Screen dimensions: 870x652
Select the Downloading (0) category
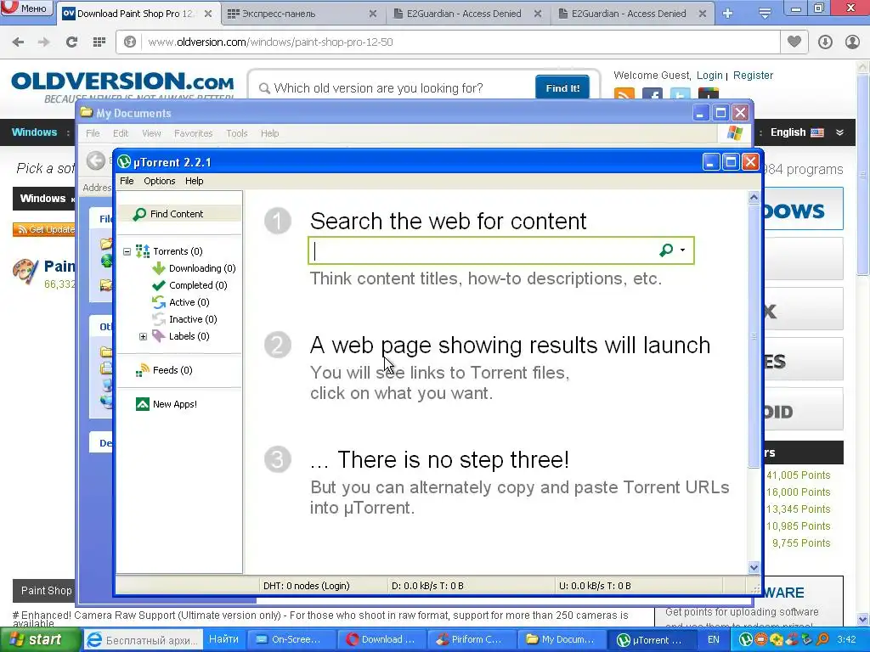tap(195, 268)
